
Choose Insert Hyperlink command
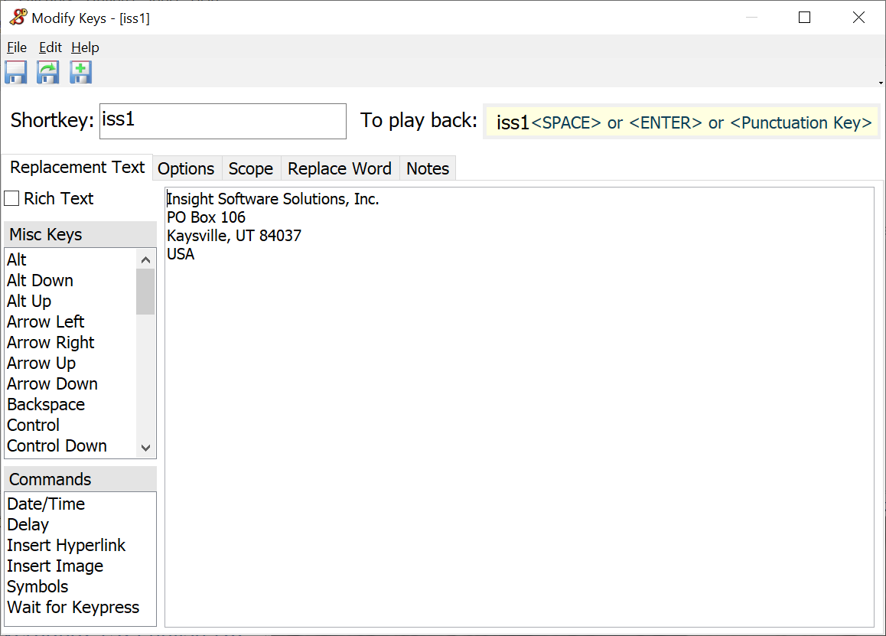point(66,546)
